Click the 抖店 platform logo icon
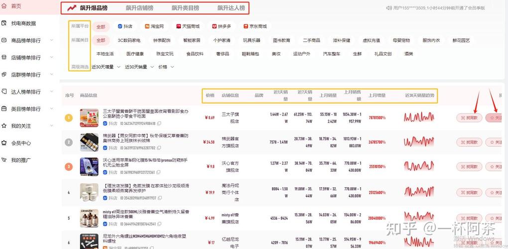 (120, 26)
